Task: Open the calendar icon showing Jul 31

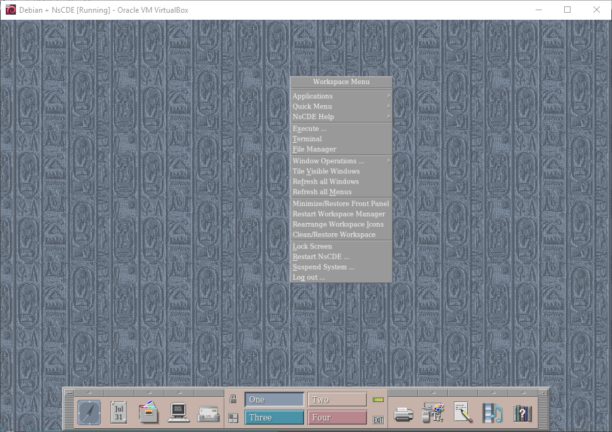Action: pyautogui.click(x=119, y=413)
